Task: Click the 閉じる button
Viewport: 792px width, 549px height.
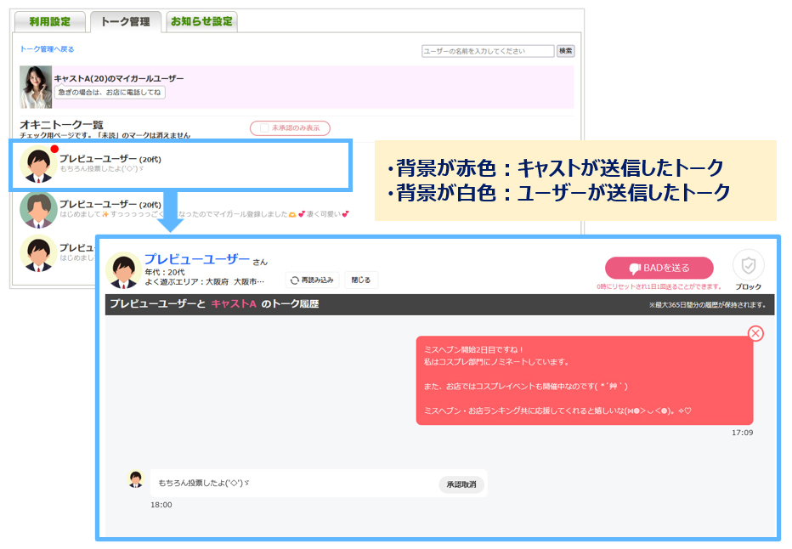Action: 361,280
